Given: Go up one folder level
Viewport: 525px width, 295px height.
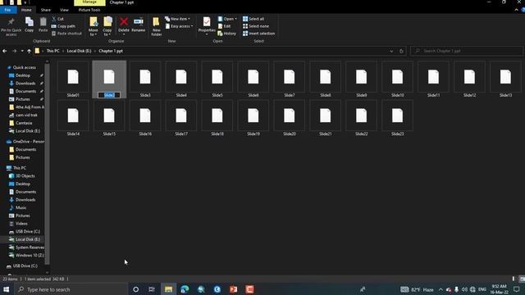Looking at the screenshot, I should [30, 51].
